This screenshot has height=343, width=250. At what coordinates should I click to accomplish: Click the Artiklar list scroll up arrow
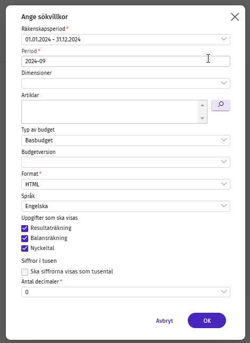[202, 106]
